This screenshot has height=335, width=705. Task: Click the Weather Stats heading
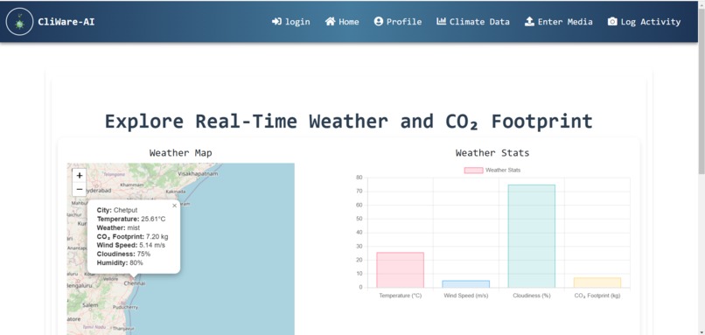[492, 153]
